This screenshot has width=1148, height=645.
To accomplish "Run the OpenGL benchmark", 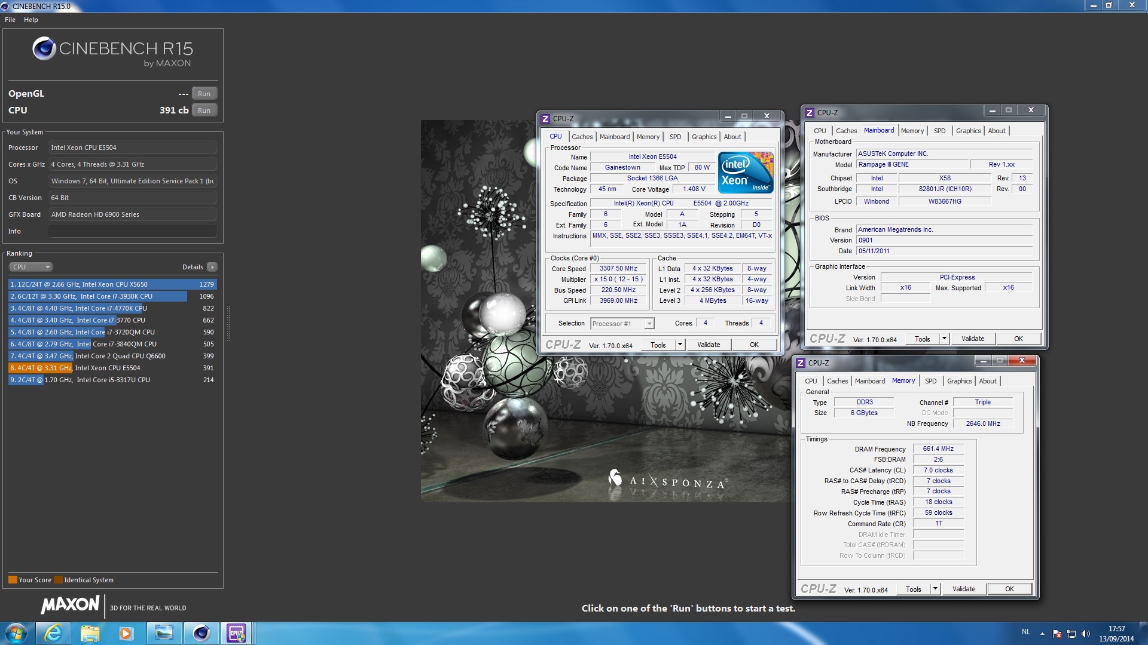I will click(x=204, y=94).
